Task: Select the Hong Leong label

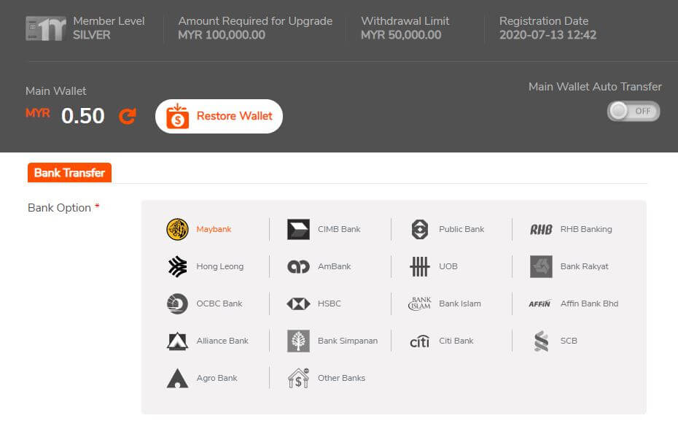Action: (x=219, y=266)
